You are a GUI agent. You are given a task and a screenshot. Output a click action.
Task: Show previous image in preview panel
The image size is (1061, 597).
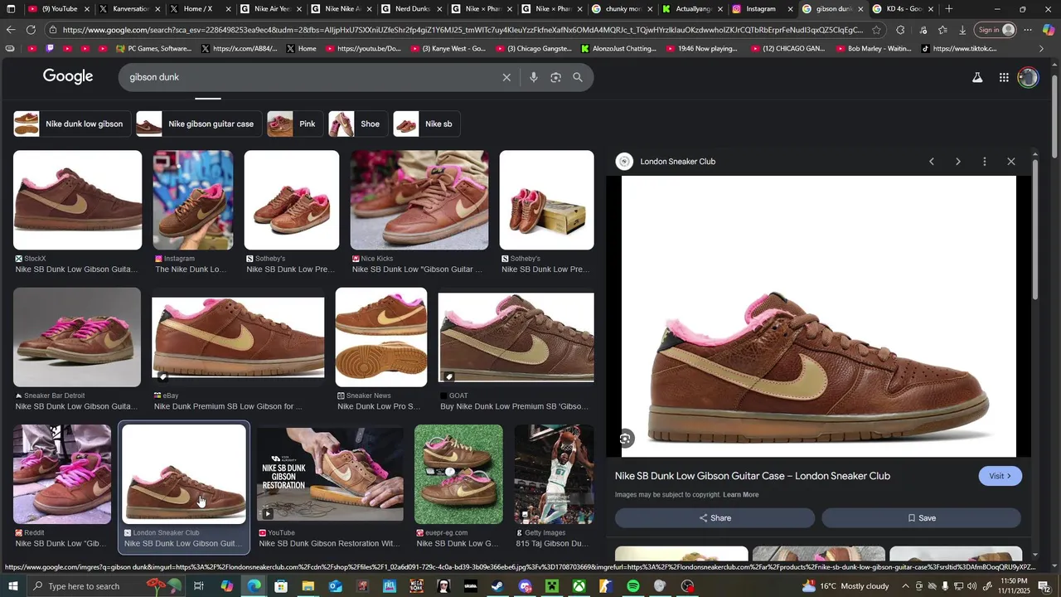[x=932, y=162]
